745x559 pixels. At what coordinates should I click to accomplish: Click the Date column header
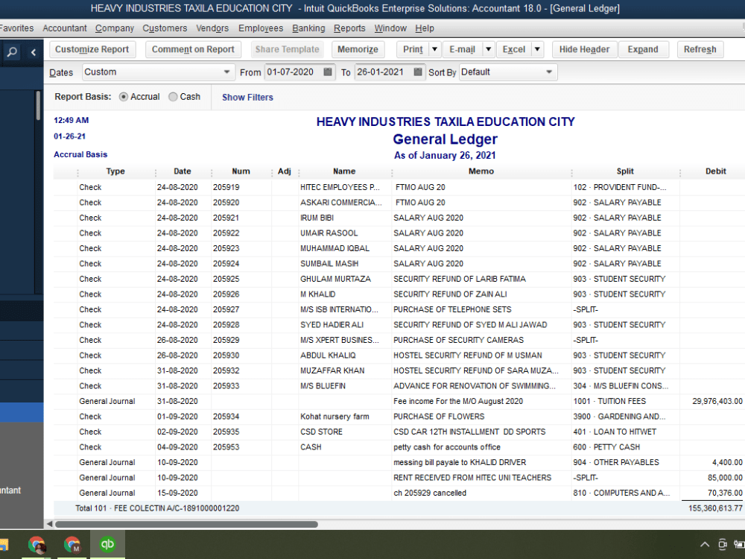pos(183,171)
